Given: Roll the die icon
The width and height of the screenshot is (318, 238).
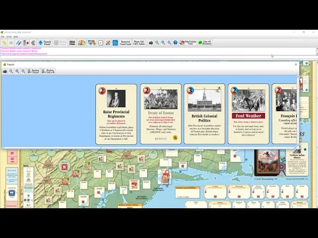Looking at the screenshot, I should (x=101, y=42).
